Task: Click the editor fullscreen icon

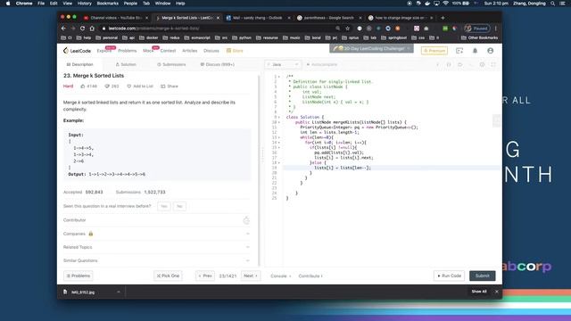Action: pos(493,64)
